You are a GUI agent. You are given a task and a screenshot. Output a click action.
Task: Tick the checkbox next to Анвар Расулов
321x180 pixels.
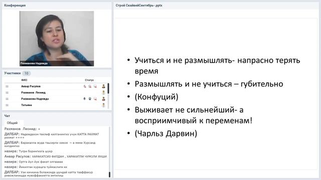[7, 86]
